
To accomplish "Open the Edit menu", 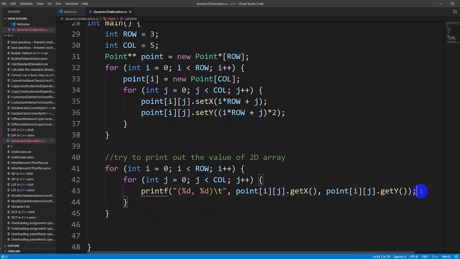I will click(13, 4).
